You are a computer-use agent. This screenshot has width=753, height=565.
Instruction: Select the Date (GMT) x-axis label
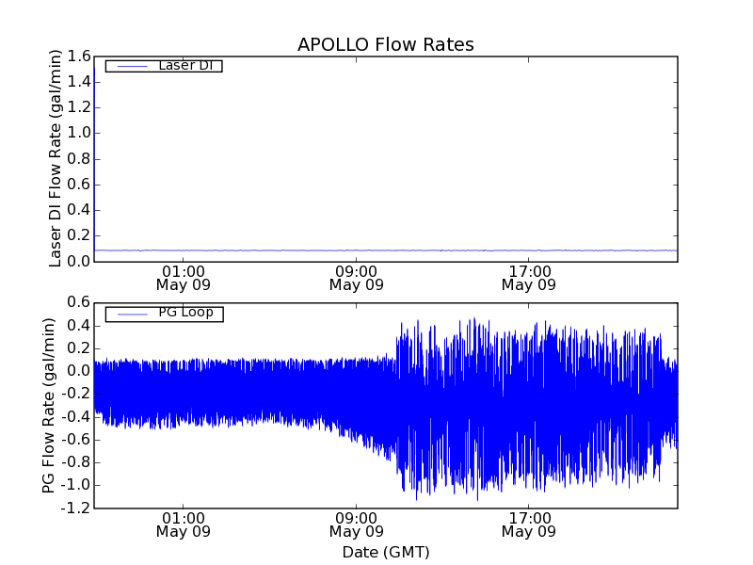click(385, 552)
